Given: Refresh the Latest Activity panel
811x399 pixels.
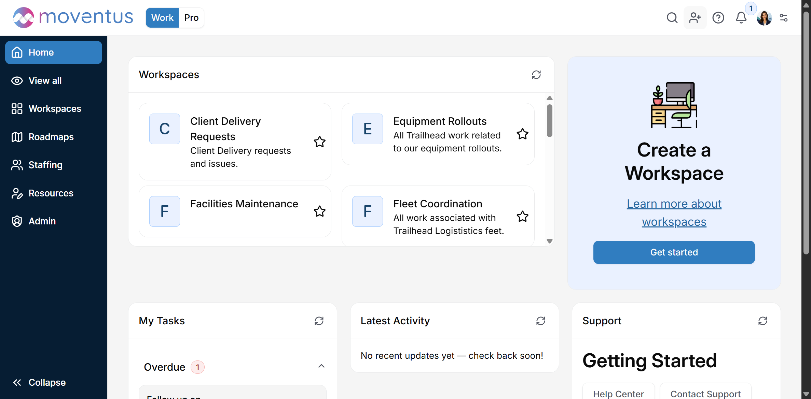Looking at the screenshot, I should [541, 321].
